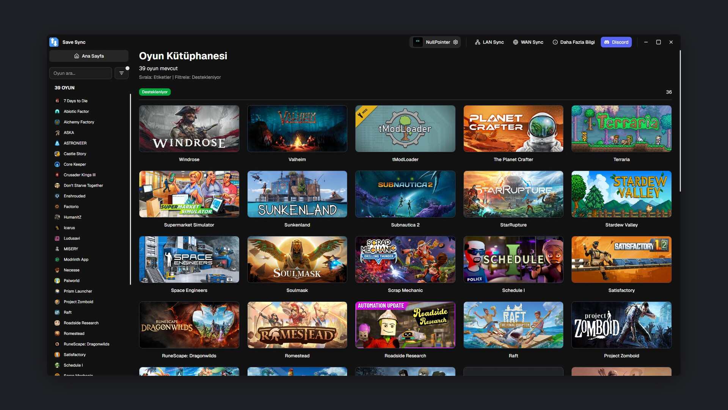Click the ASKA sidebar icon
The width and height of the screenshot is (728, 410).
(57, 133)
